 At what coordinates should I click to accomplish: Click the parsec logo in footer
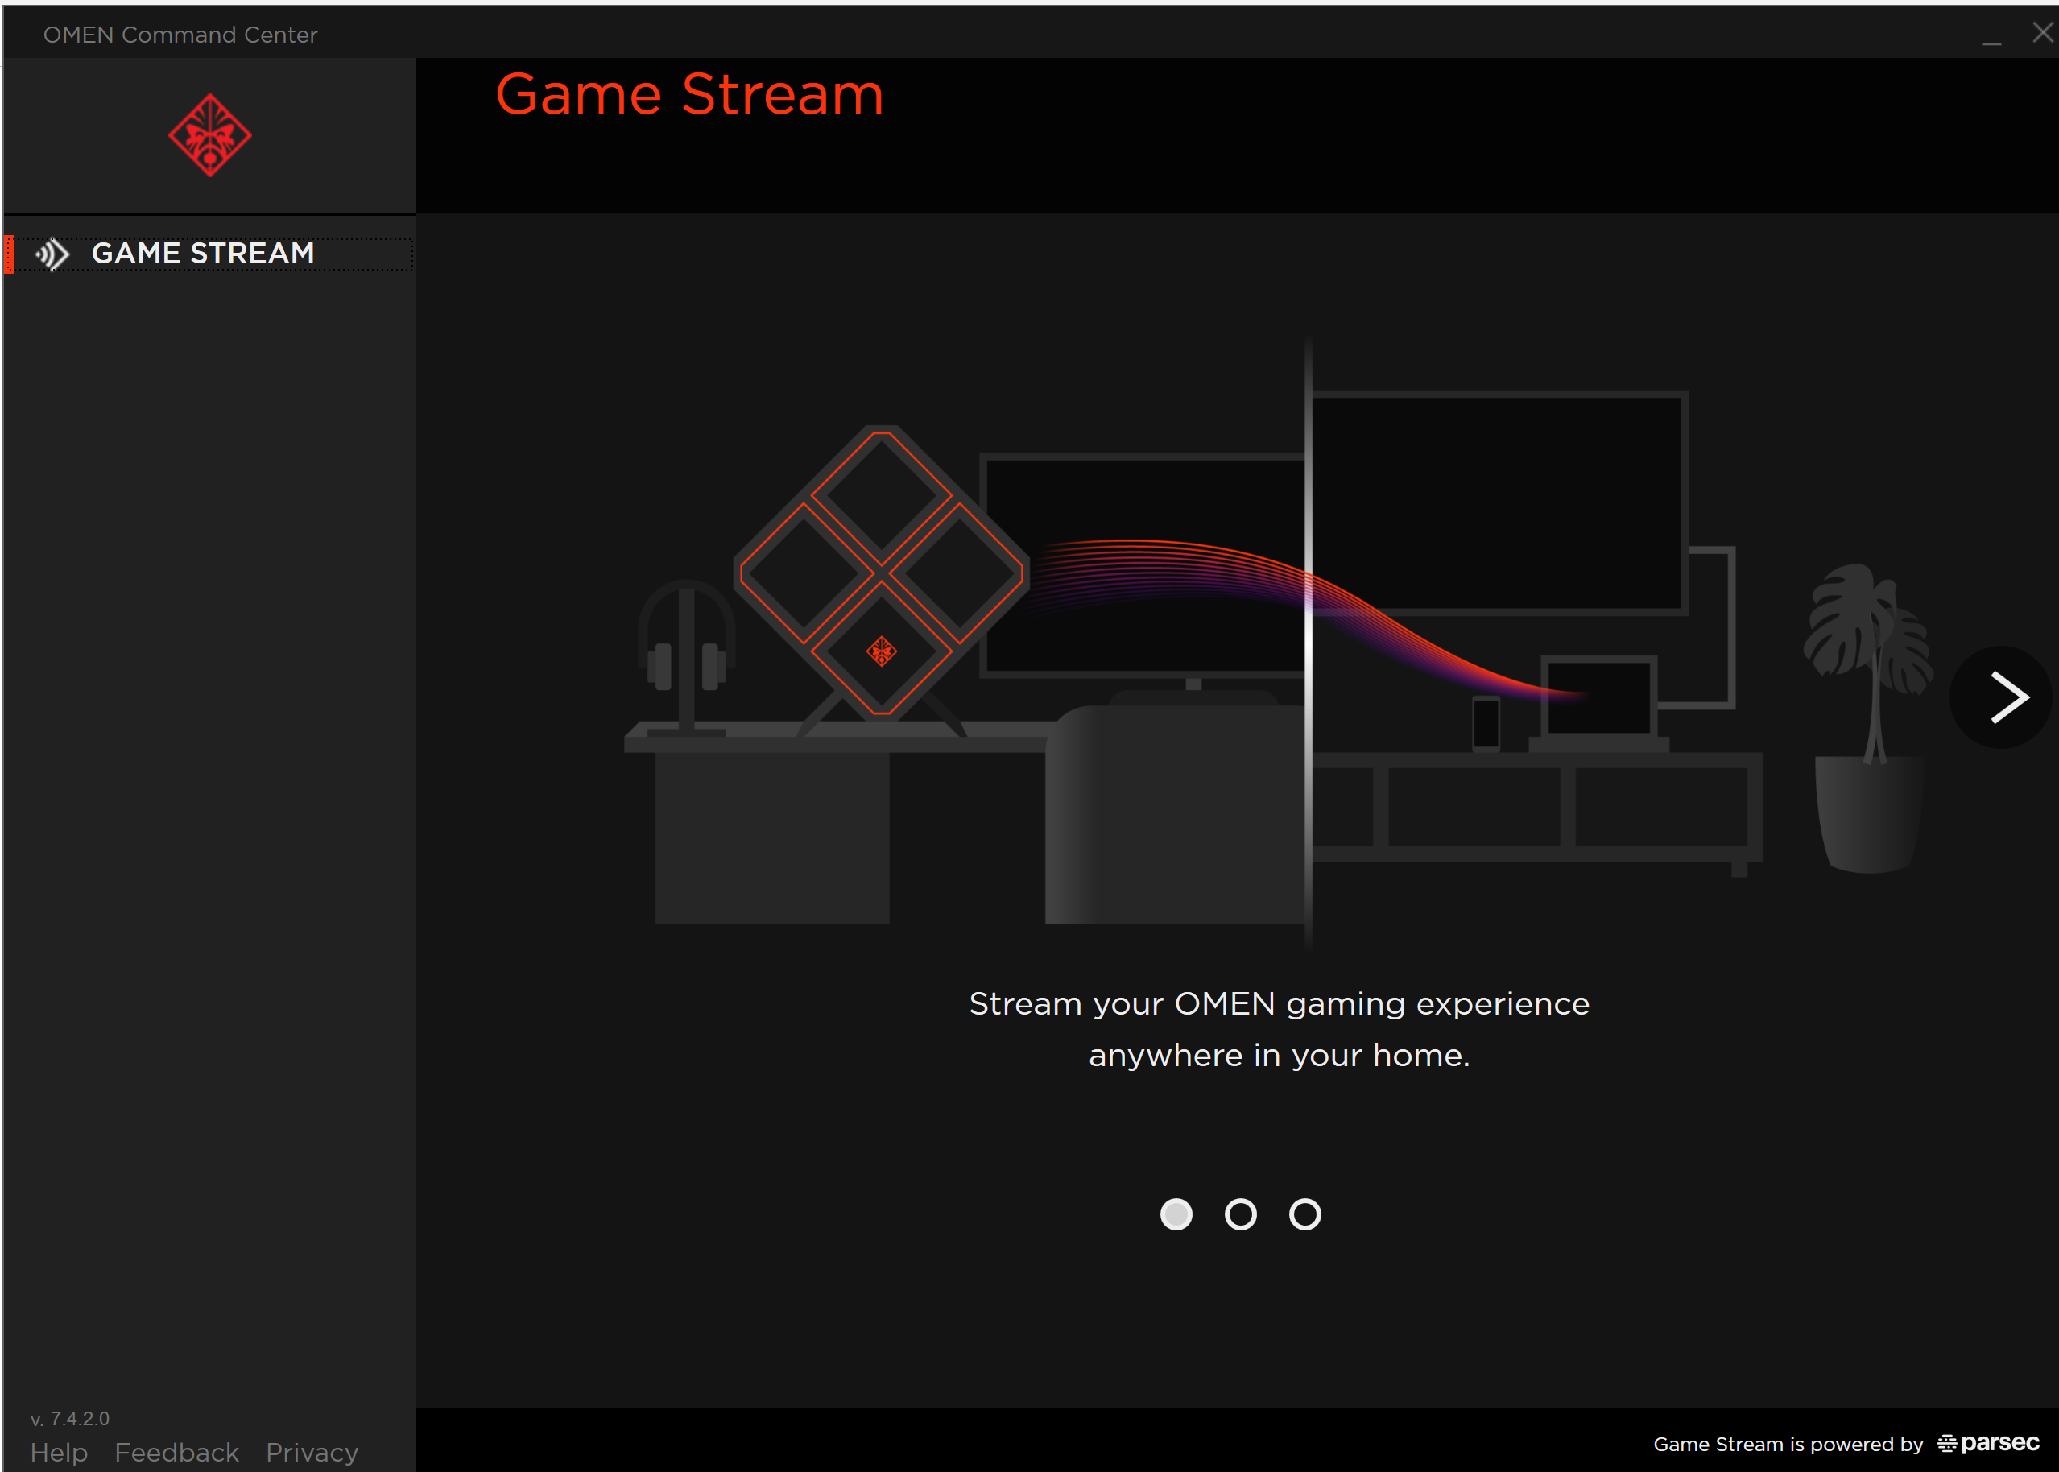[1988, 1442]
